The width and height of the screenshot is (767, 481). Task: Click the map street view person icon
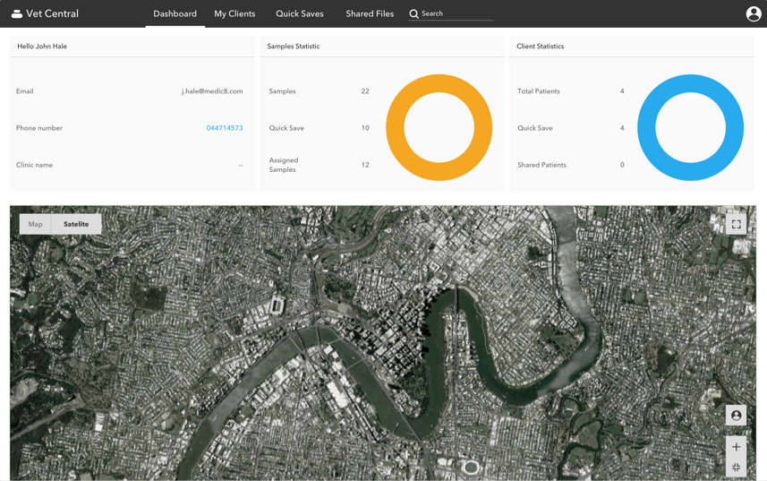(736, 416)
